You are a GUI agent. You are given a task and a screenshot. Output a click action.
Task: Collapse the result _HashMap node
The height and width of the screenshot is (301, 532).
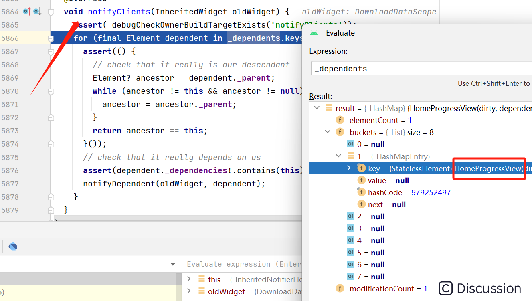tap(317, 108)
